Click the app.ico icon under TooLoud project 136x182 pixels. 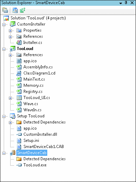coord(19,61)
